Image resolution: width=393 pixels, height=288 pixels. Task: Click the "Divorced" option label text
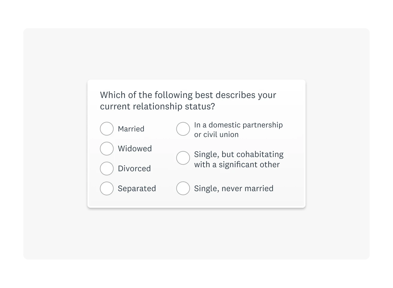(x=134, y=168)
